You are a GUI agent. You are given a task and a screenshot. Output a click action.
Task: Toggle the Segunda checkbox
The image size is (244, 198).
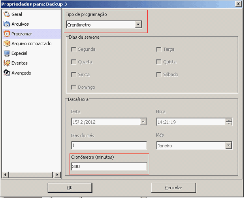(74, 49)
